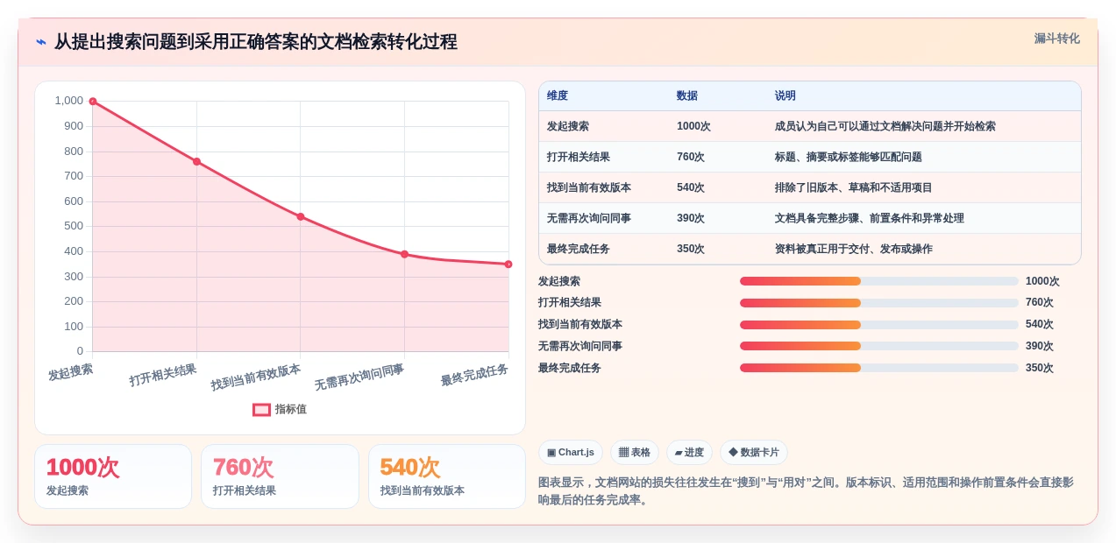Image resolution: width=1116 pixels, height=543 pixels.
Task: Click the 数据 column header
Action: point(687,95)
